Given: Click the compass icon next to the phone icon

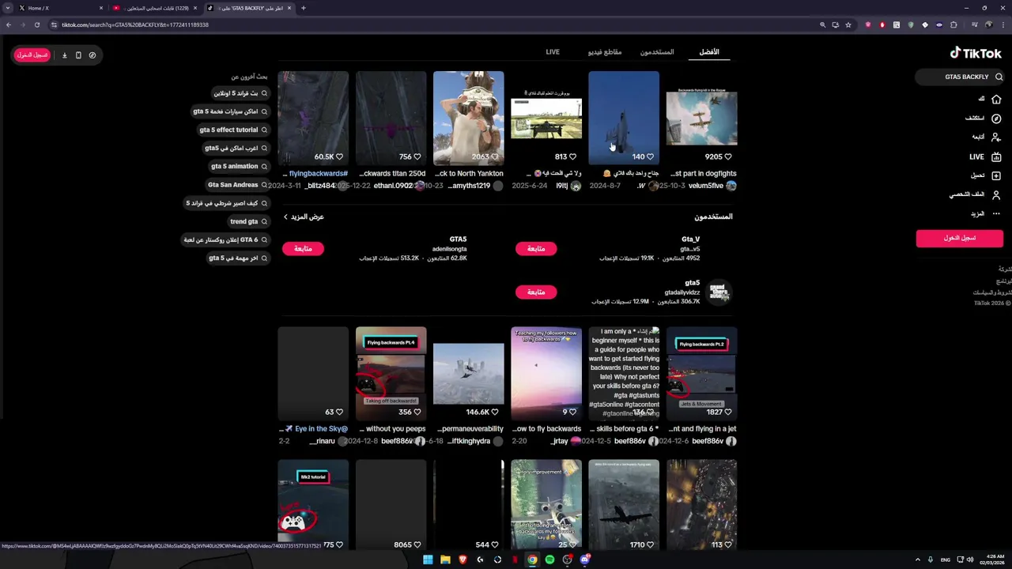Looking at the screenshot, I should (93, 55).
